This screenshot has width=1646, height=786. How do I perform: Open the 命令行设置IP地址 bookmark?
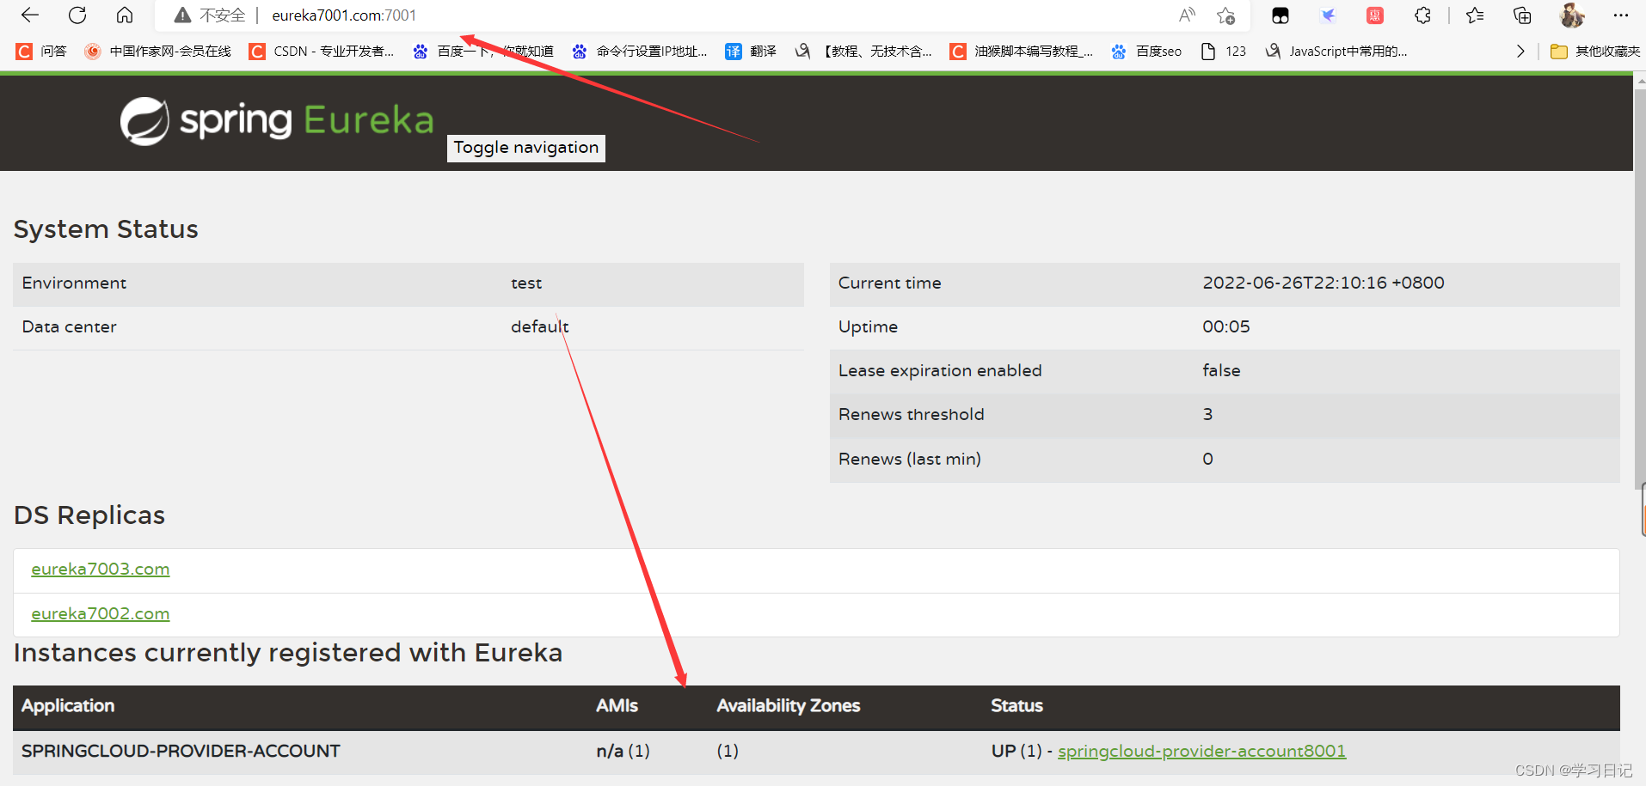pyautogui.click(x=640, y=52)
